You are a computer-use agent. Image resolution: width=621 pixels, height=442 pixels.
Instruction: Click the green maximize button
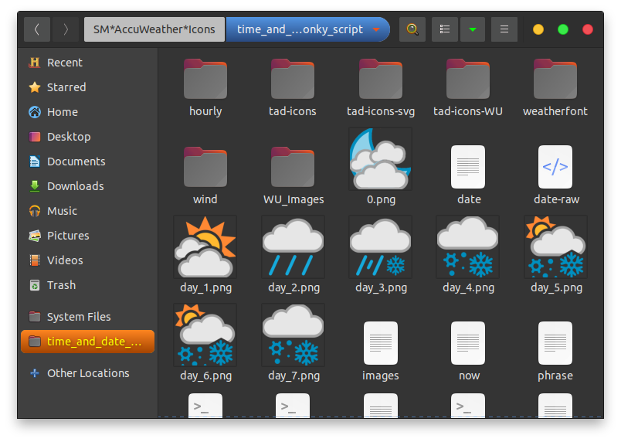[x=563, y=29]
